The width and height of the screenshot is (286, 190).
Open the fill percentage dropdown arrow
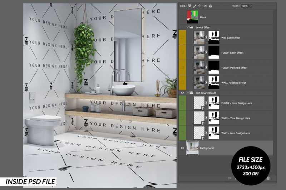coord(251,6)
